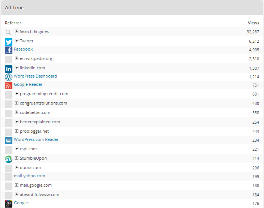
Task: Expand the StumbleUpon referrer row
Action: click(16, 158)
